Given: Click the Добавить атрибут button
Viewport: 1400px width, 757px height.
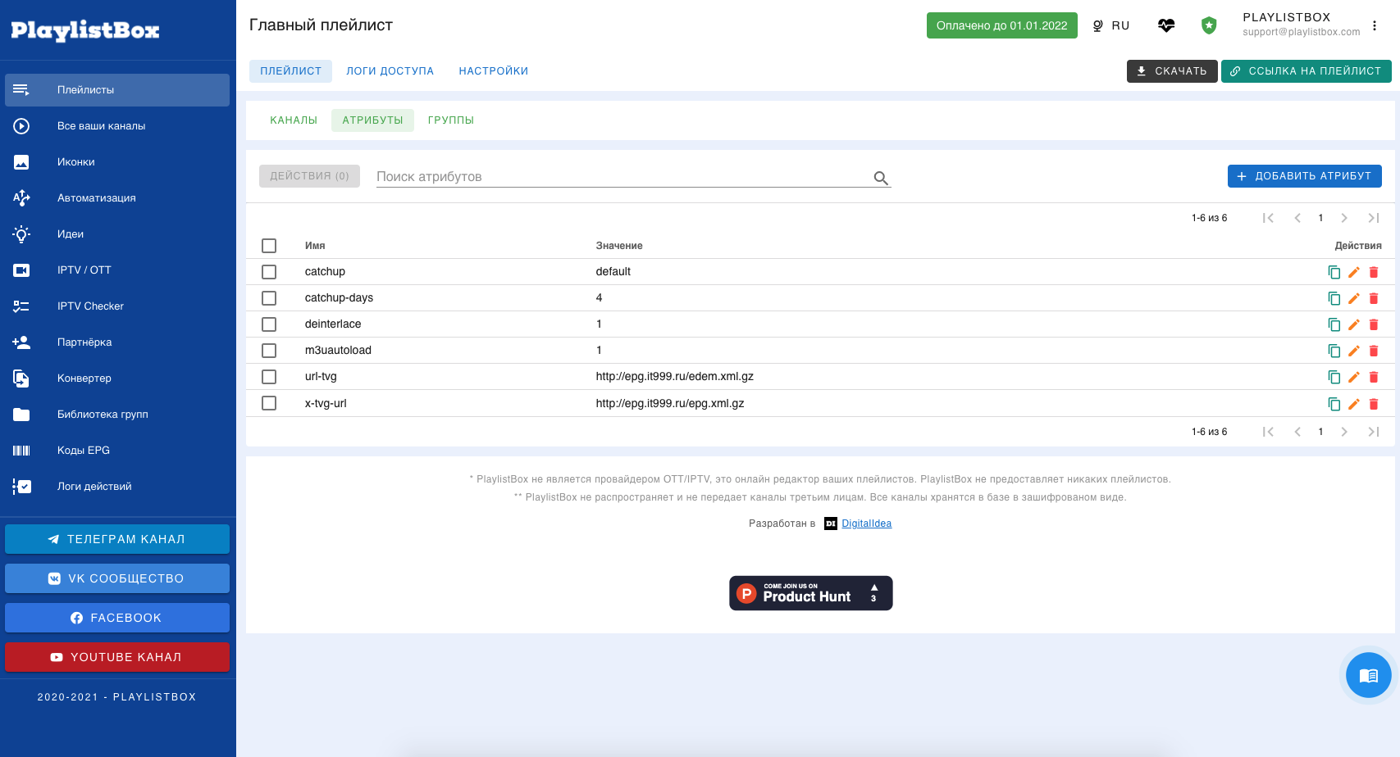Looking at the screenshot, I should [1305, 176].
